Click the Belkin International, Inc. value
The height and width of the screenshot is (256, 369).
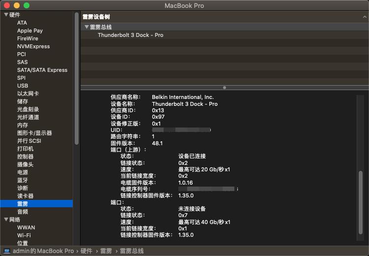click(x=183, y=97)
